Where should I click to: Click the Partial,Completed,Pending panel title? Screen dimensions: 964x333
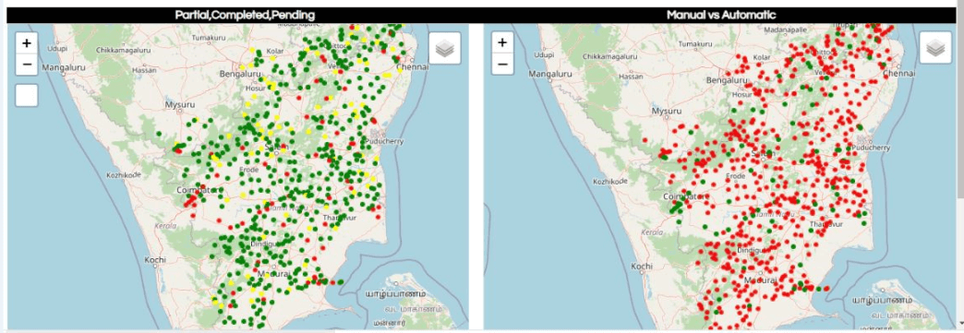click(245, 16)
